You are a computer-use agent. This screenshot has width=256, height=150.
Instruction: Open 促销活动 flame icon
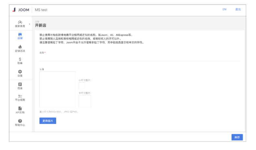point(20,47)
